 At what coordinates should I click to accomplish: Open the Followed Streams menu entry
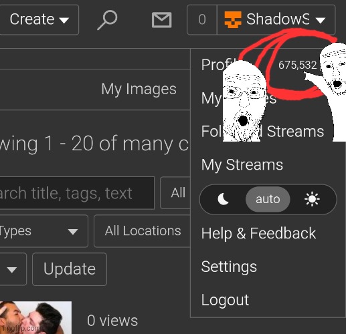click(x=262, y=131)
